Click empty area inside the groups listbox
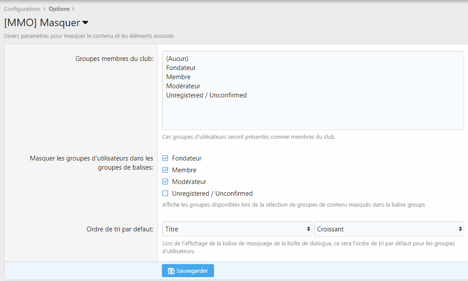This screenshot has width=468, height=281. pyautogui.click(x=312, y=114)
